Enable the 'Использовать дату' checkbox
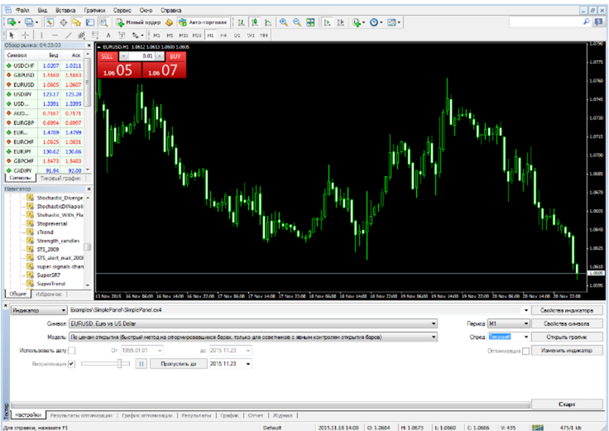 (71, 350)
